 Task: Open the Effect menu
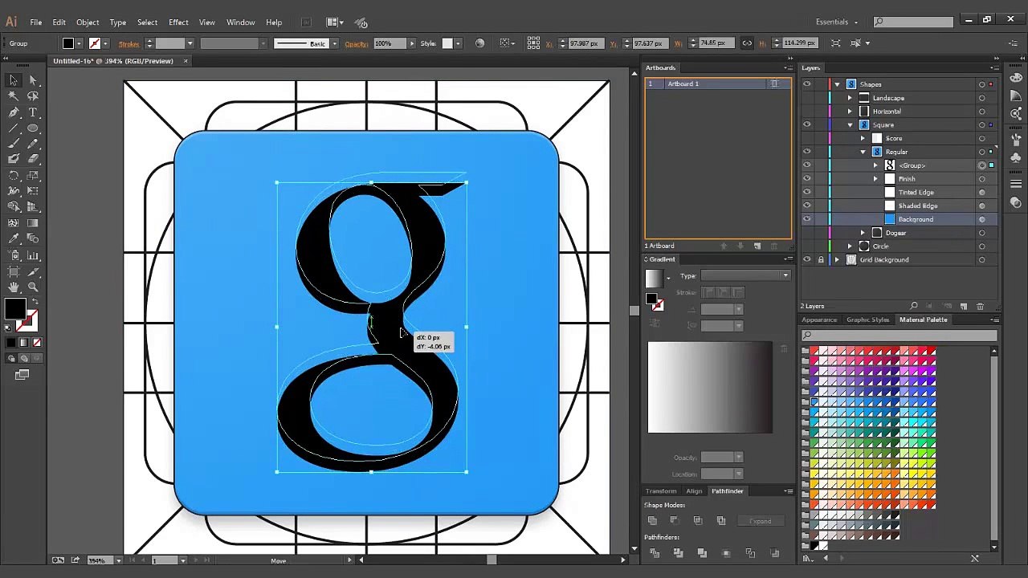[178, 22]
